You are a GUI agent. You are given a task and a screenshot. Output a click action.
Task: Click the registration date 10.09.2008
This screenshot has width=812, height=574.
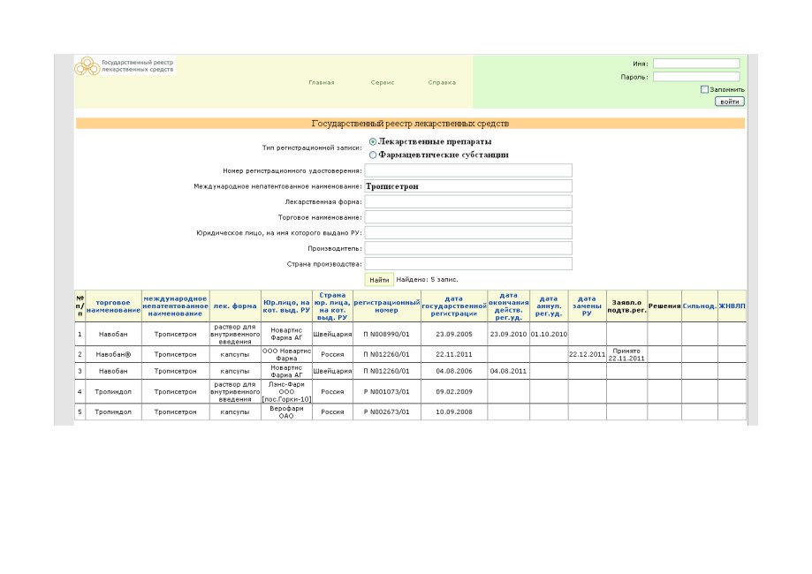tap(454, 412)
